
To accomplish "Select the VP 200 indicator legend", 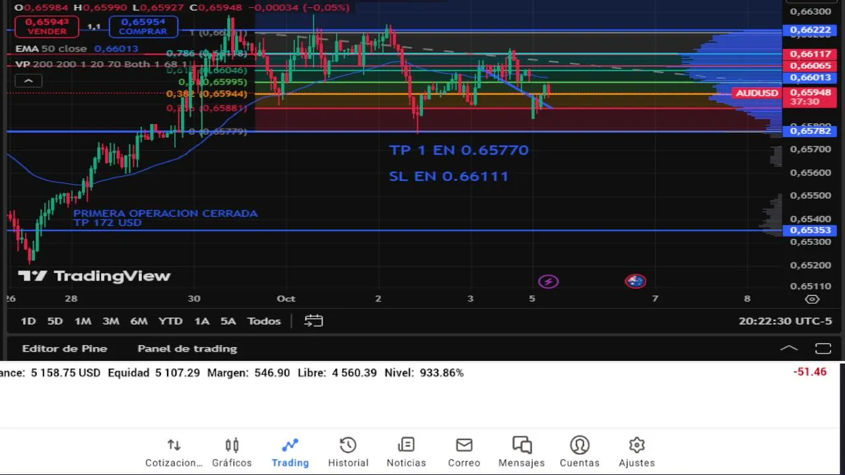I will tap(100, 65).
